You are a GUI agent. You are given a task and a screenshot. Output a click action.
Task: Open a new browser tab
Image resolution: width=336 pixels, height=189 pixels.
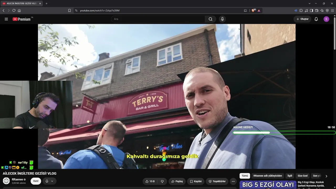coord(46,3)
